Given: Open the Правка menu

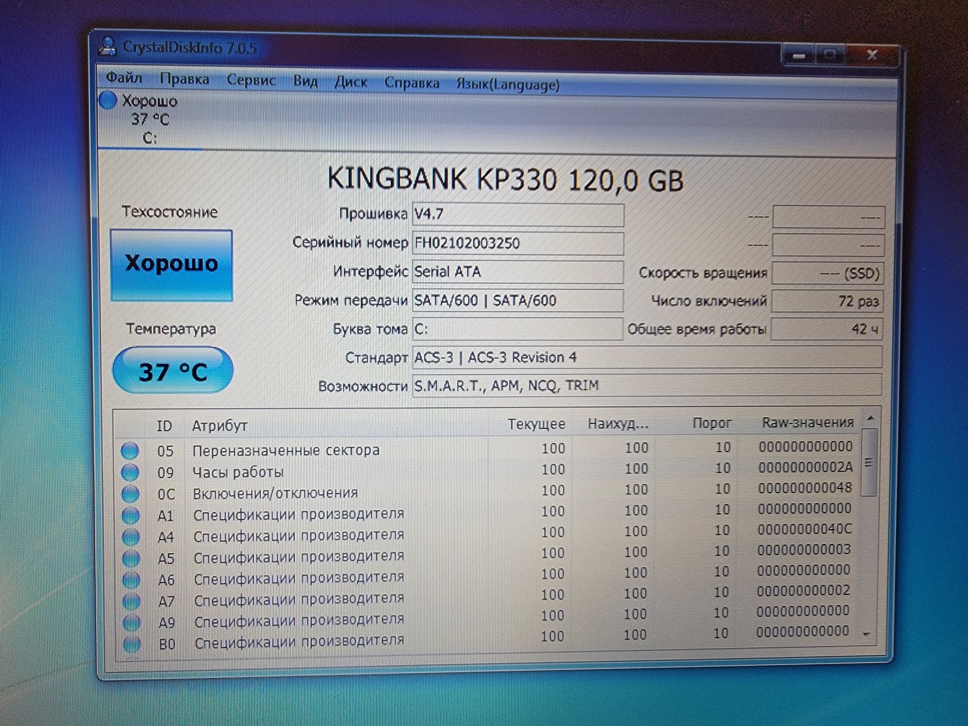Looking at the screenshot, I should (x=184, y=79).
